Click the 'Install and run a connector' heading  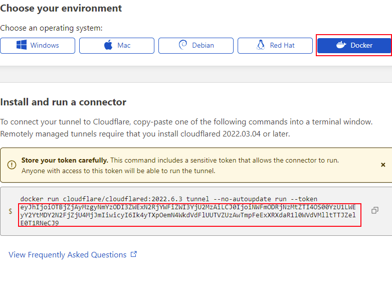point(63,102)
